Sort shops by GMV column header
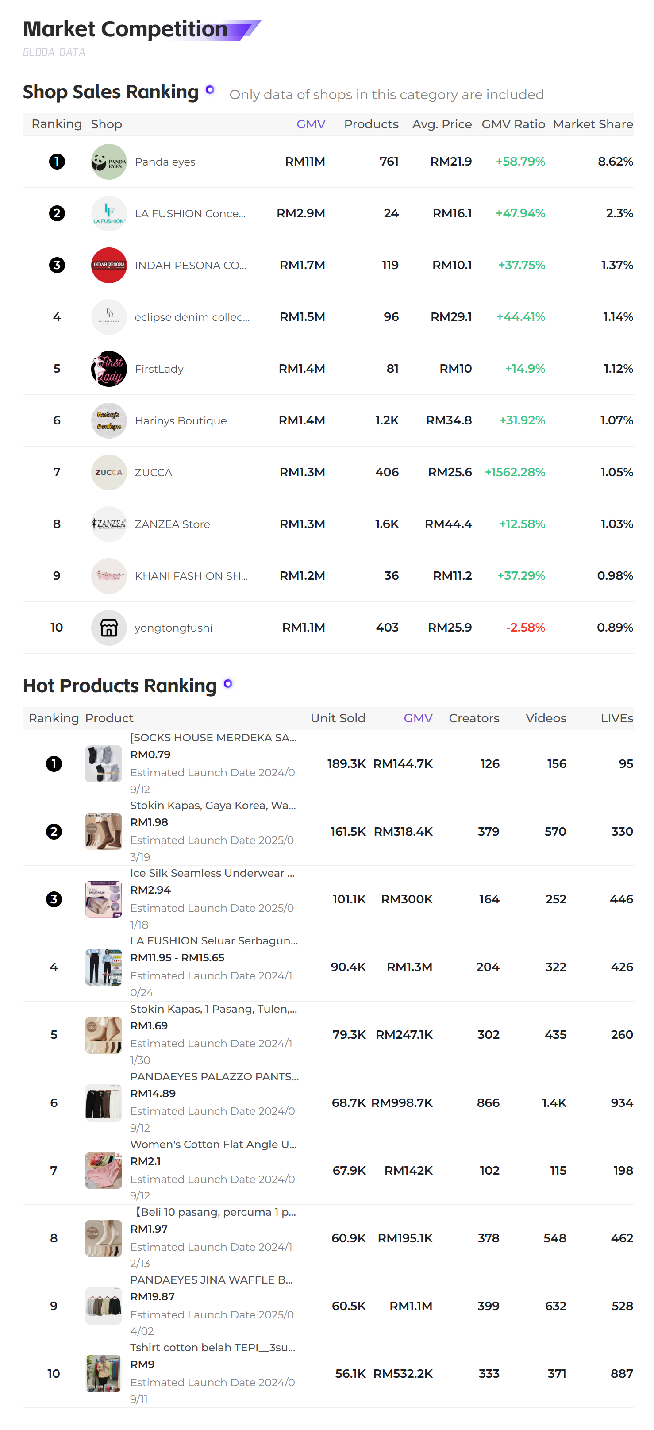This screenshot has height=1430, width=654. tap(311, 124)
